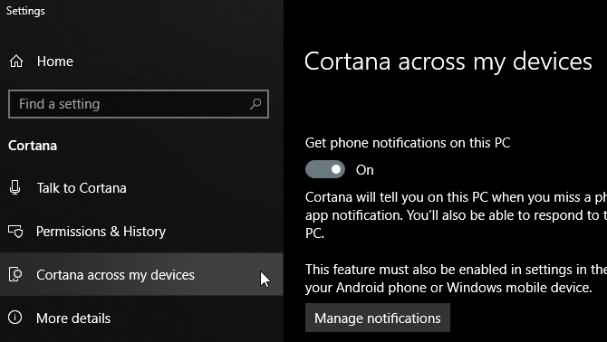The image size is (607, 342).
Task: Click the Cortana across my devices icon
Action: (x=15, y=274)
